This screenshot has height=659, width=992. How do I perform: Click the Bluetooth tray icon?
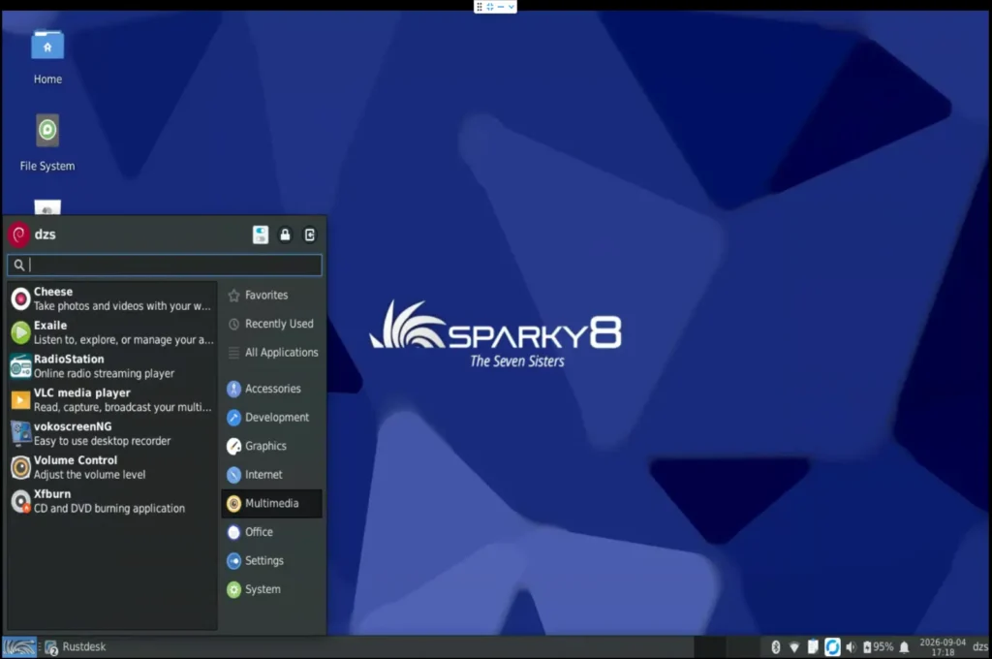click(776, 647)
